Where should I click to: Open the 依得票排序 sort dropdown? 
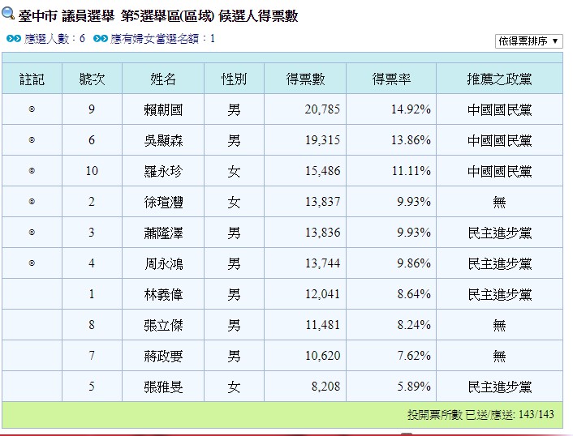tap(528, 41)
